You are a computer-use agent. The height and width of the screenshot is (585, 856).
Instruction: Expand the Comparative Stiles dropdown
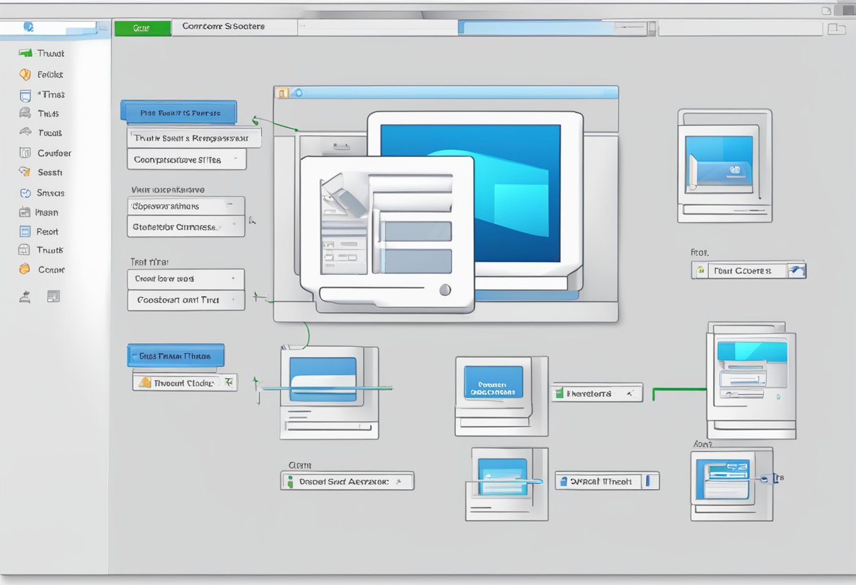pos(186,159)
